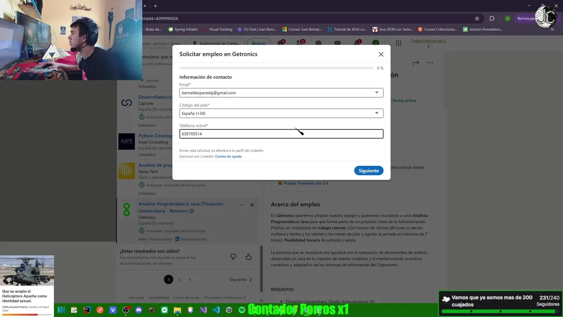
Task: Open the Chrome profile avatar J
Action: point(507,18)
